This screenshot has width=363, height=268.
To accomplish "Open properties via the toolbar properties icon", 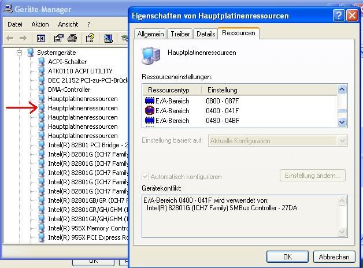I will pyautogui.click(x=58, y=38).
